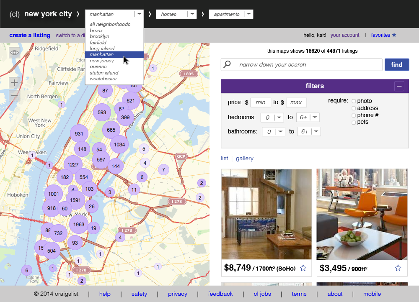The image size is (419, 302).
Task: Click the find button
Action: 397,64
